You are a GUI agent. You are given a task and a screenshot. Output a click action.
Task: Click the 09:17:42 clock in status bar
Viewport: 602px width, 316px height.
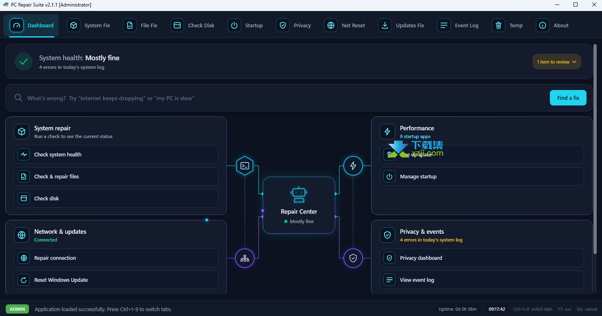tap(497, 309)
